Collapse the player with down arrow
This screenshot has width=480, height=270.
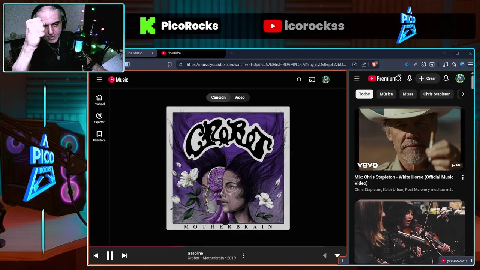point(337,256)
